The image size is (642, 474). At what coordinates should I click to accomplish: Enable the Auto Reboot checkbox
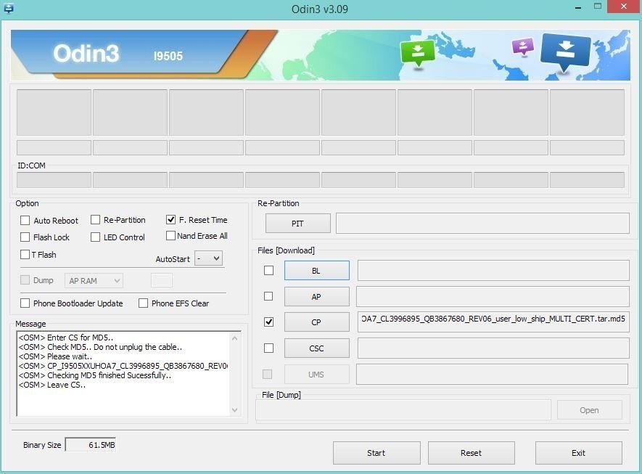coord(25,221)
